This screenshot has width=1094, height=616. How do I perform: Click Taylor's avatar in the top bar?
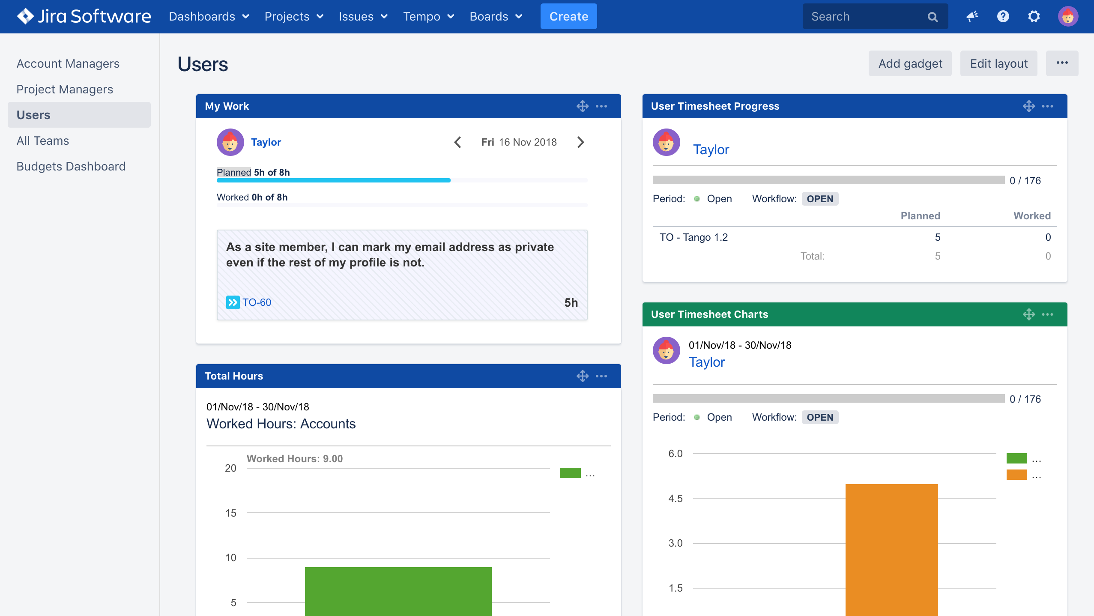pyautogui.click(x=1069, y=16)
